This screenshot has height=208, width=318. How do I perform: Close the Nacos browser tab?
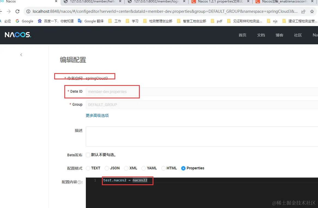pyautogui.click(x=56, y=1)
